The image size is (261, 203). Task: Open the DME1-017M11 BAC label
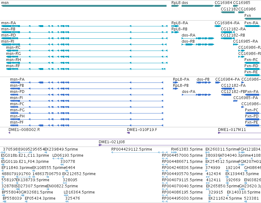tap(232, 130)
